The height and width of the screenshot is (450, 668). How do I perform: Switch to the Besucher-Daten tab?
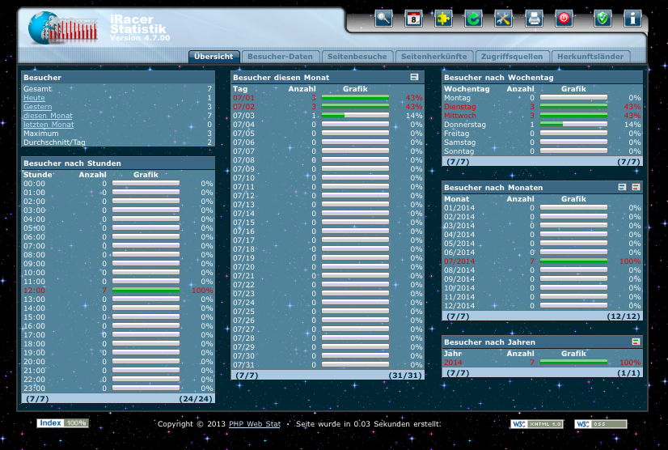(x=280, y=57)
